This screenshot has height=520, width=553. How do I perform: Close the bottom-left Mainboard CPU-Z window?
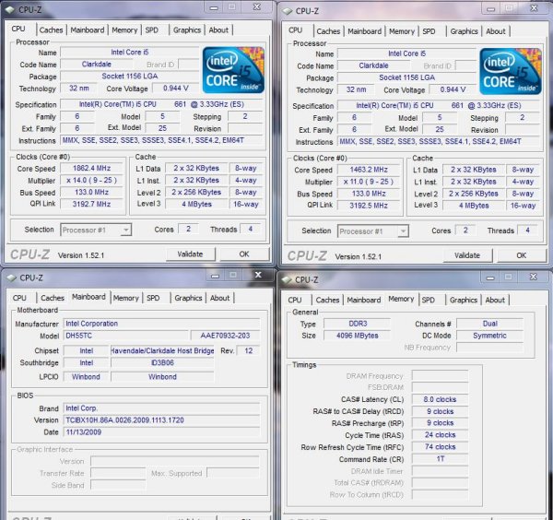point(258,275)
